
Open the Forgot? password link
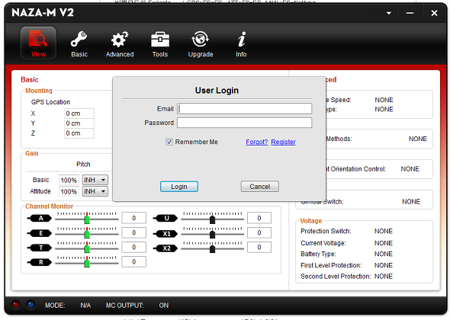coord(256,142)
